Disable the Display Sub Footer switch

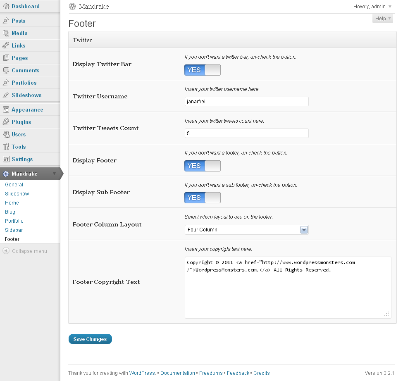coord(203,198)
